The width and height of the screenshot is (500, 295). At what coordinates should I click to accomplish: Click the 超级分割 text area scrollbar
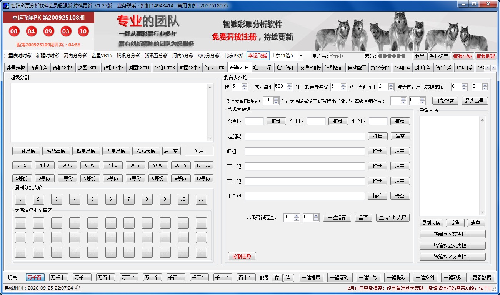210,113
